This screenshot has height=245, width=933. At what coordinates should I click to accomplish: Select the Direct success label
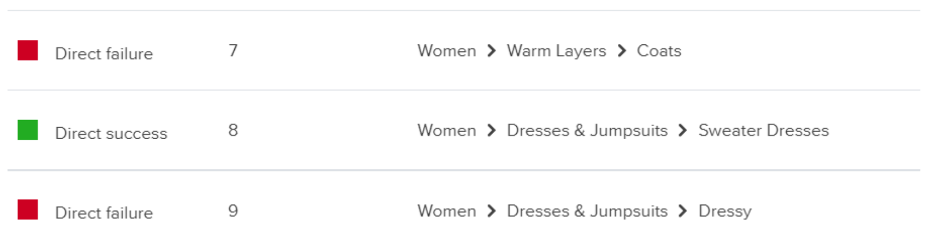(x=111, y=133)
